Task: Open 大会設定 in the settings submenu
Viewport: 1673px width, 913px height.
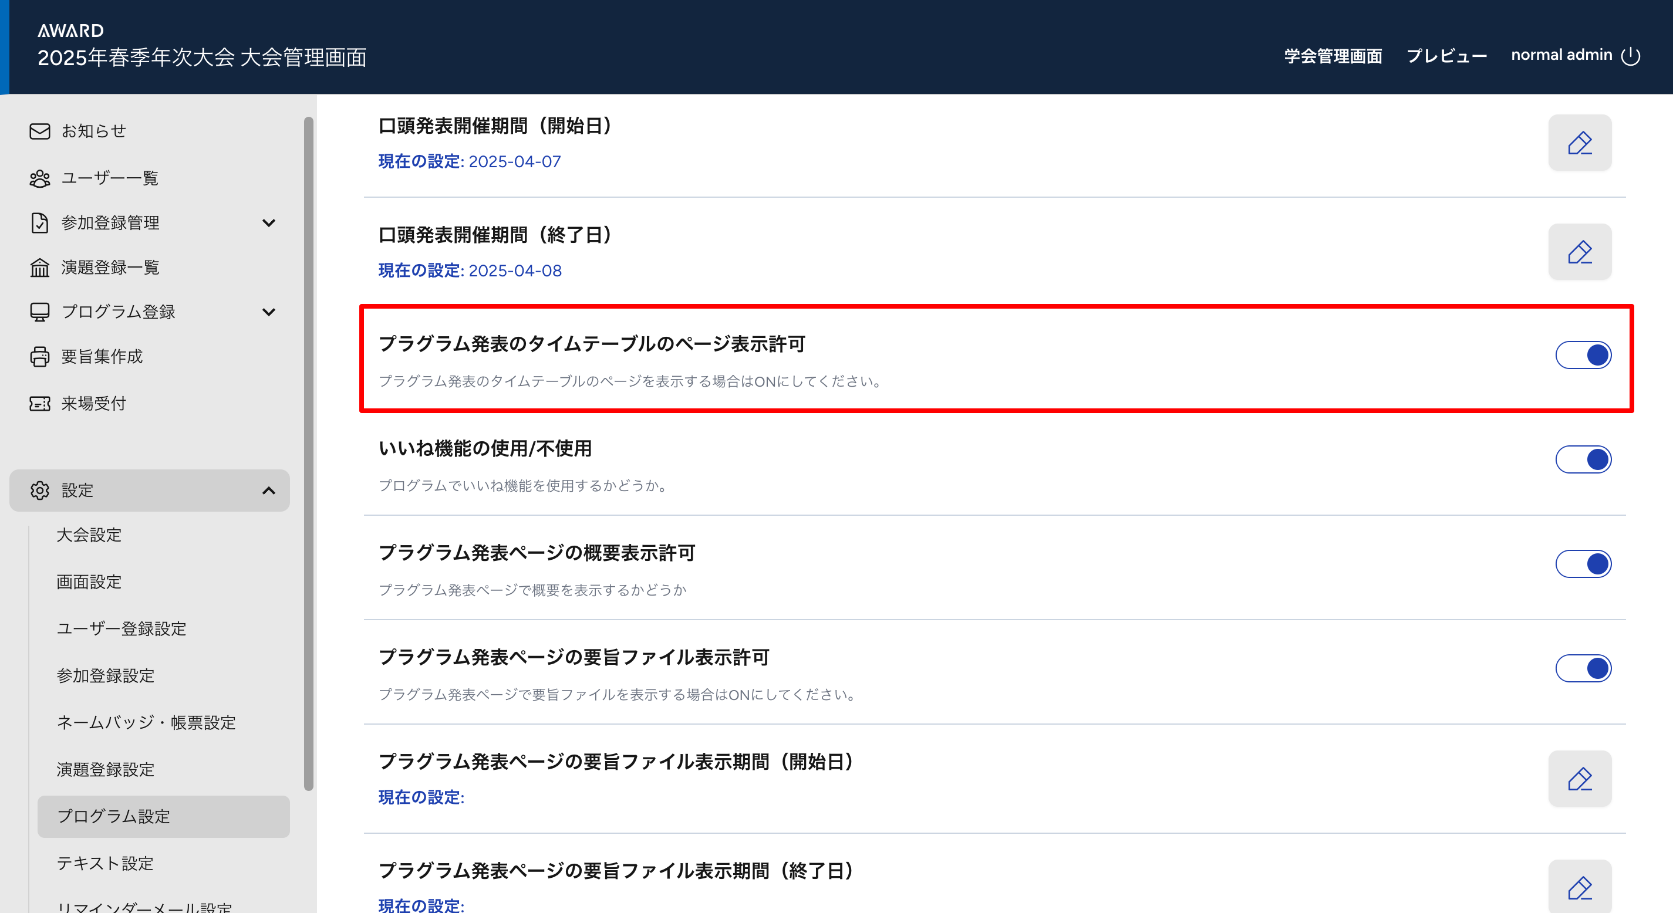Action: 89,535
